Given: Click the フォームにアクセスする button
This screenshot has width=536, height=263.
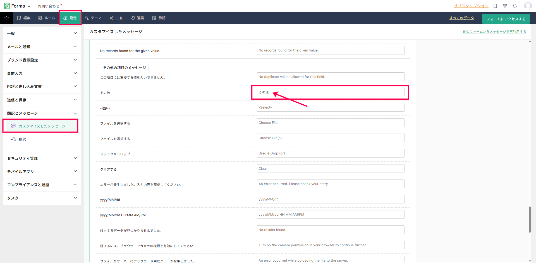Looking at the screenshot, I should click(x=506, y=19).
